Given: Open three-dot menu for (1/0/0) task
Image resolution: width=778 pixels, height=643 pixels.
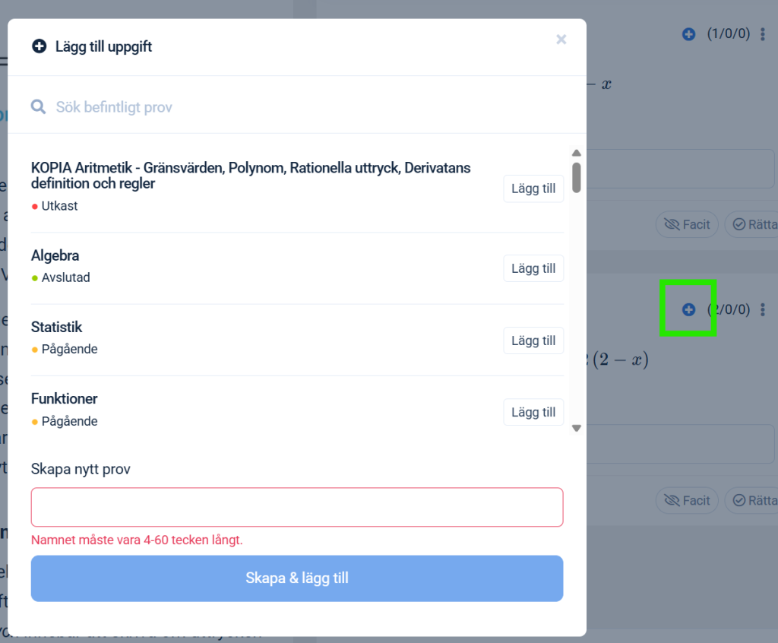Looking at the screenshot, I should tap(763, 34).
